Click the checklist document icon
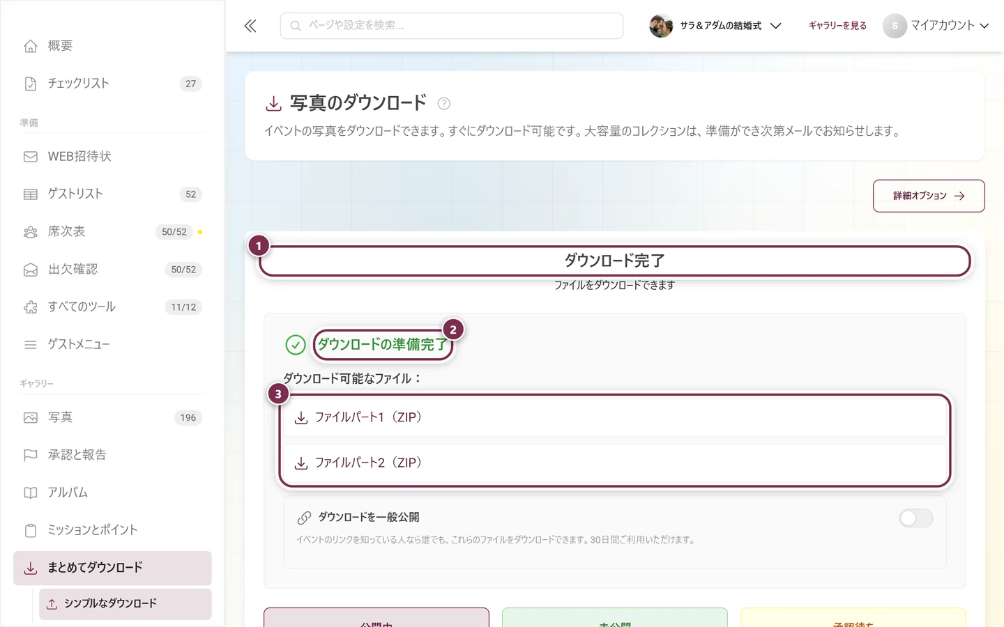1004x627 pixels. (x=31, y=84)
